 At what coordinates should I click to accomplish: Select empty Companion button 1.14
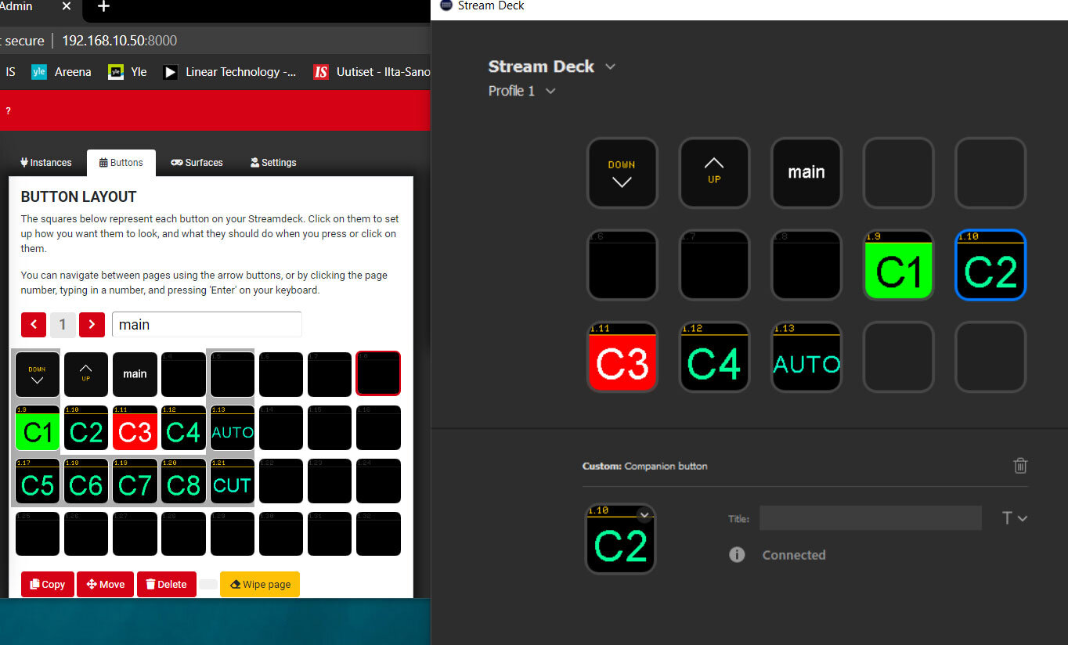tap(281, 427)
